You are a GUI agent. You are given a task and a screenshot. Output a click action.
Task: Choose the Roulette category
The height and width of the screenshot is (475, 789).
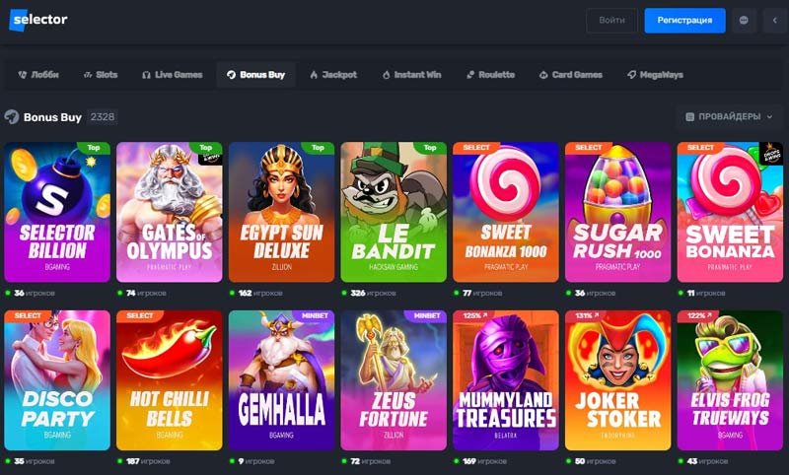(490, 75)
